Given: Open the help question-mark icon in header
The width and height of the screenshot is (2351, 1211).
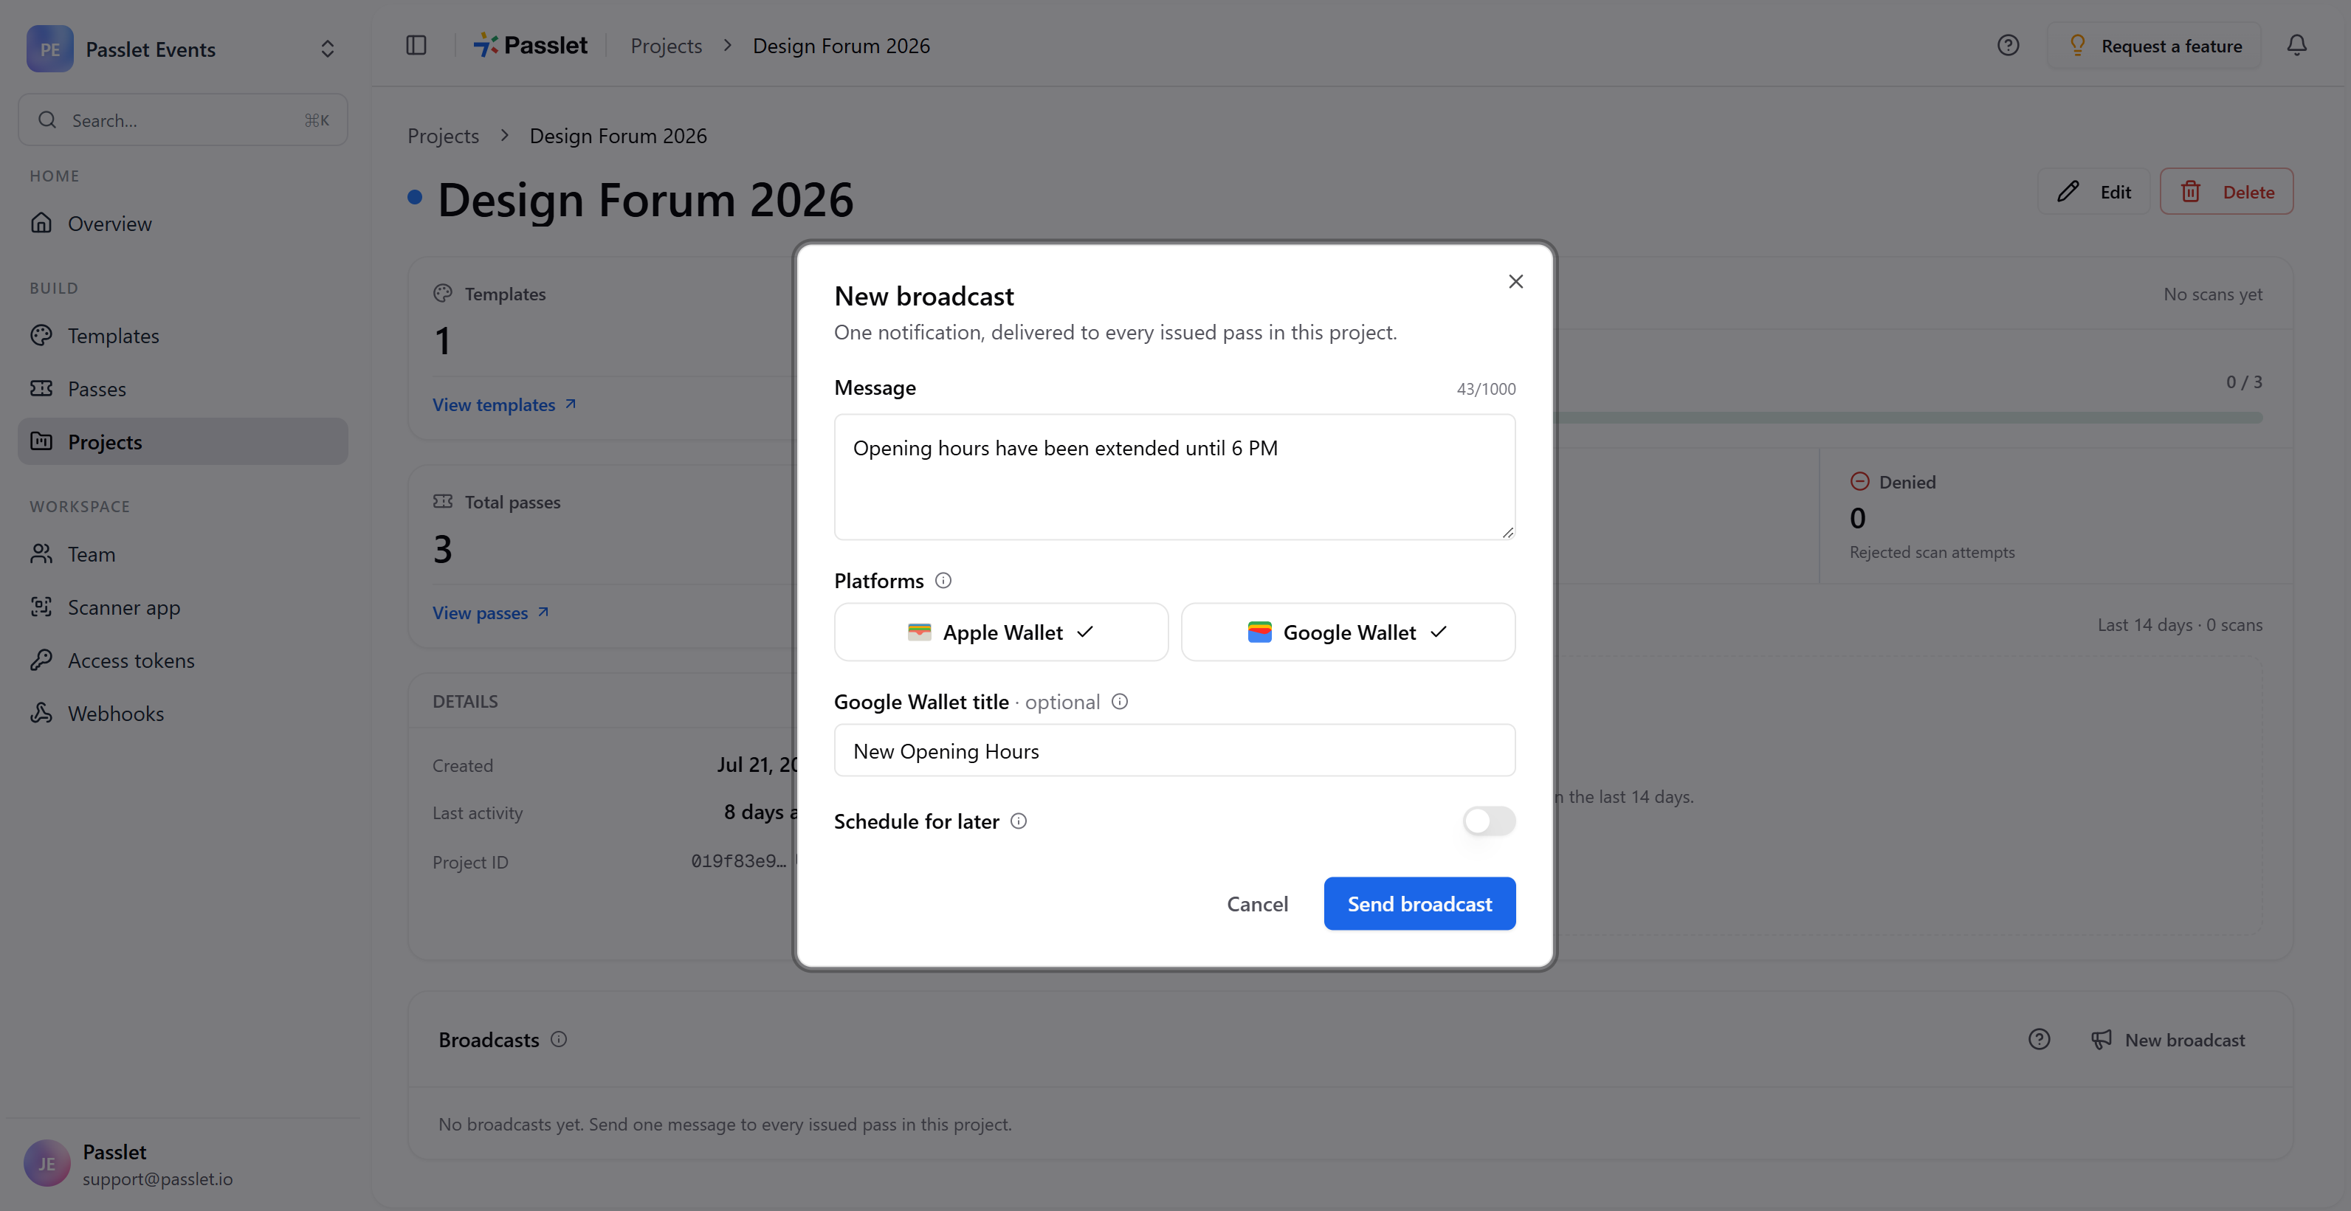Looking at the screenshot, I should pyautogui.click(x=2008, y=45).
